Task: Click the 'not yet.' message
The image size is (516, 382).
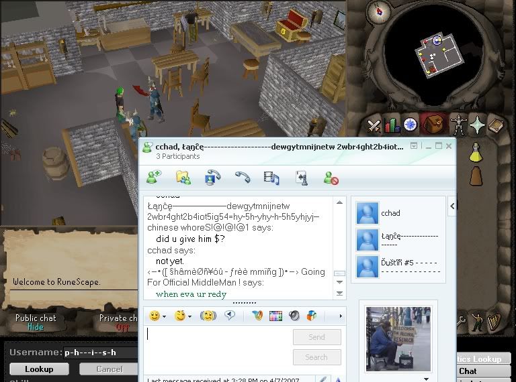Action: pos(170,261)
